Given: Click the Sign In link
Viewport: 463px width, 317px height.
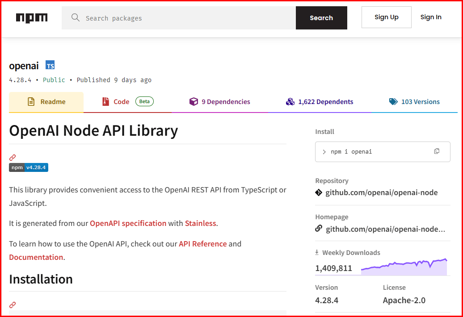Looking at the screenshot, I should tap(431, 17).
